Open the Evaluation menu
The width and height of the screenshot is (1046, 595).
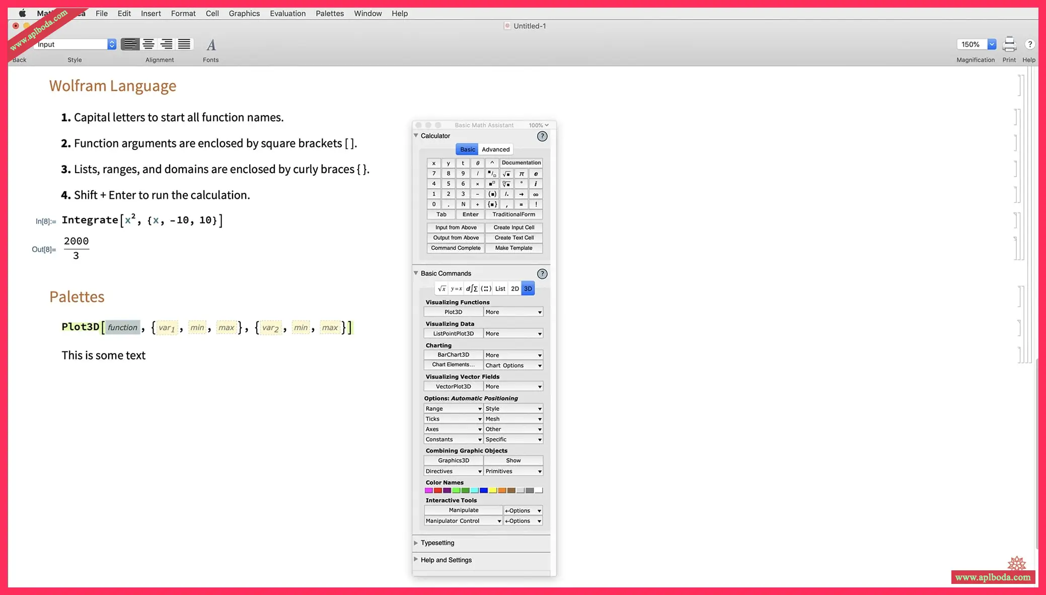[x=287, y=14]
